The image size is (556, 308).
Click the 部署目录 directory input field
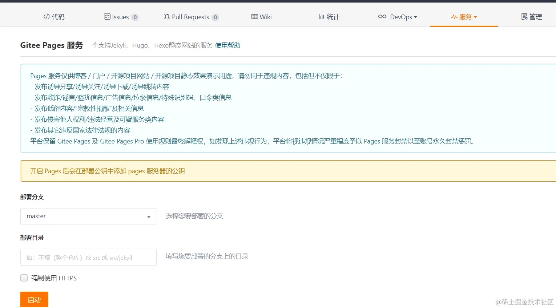tap(88, 257)
